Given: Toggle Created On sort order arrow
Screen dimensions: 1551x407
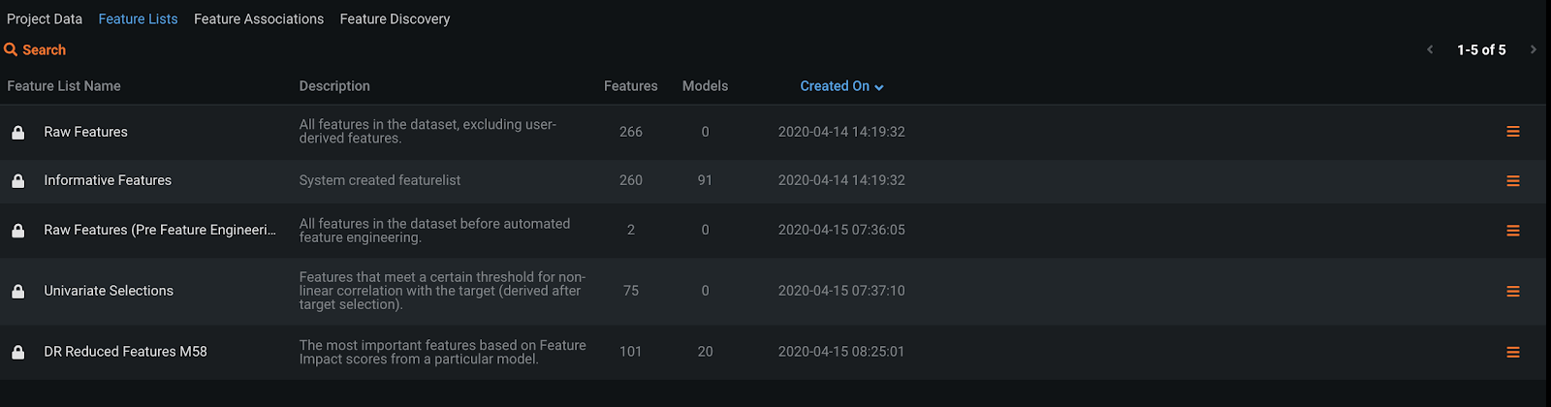Looking at the screenshot, I should pyautogui.click(x=879, y=87).
